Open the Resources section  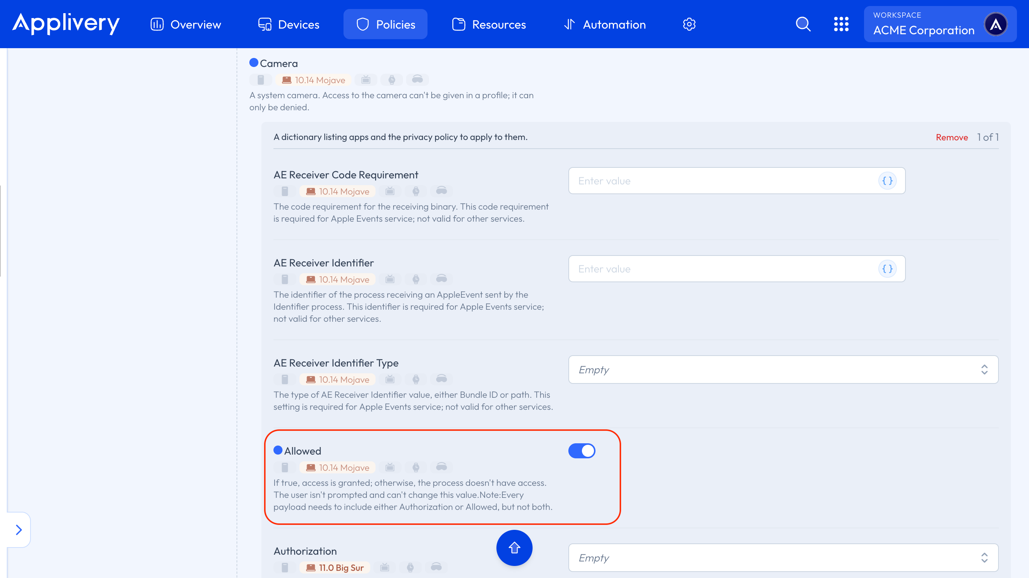pos(489,24)
